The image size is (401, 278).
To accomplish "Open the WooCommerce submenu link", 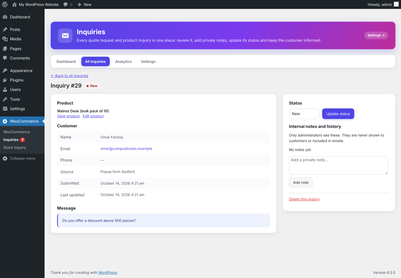I will point(16,132).
